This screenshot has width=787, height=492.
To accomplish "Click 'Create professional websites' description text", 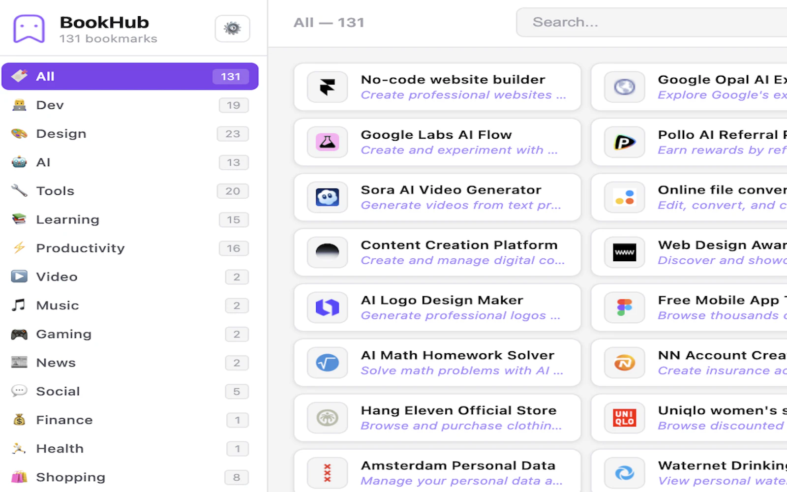I will pos(463,95).
